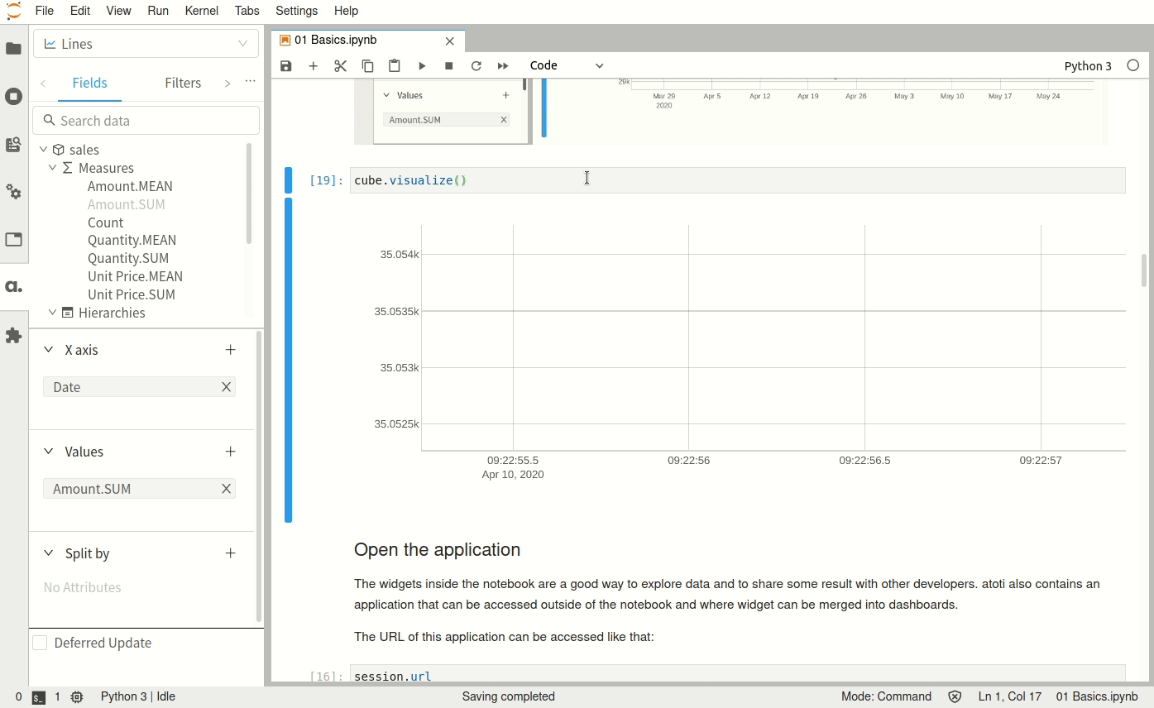Add a field to X axis

click(230, 350)
